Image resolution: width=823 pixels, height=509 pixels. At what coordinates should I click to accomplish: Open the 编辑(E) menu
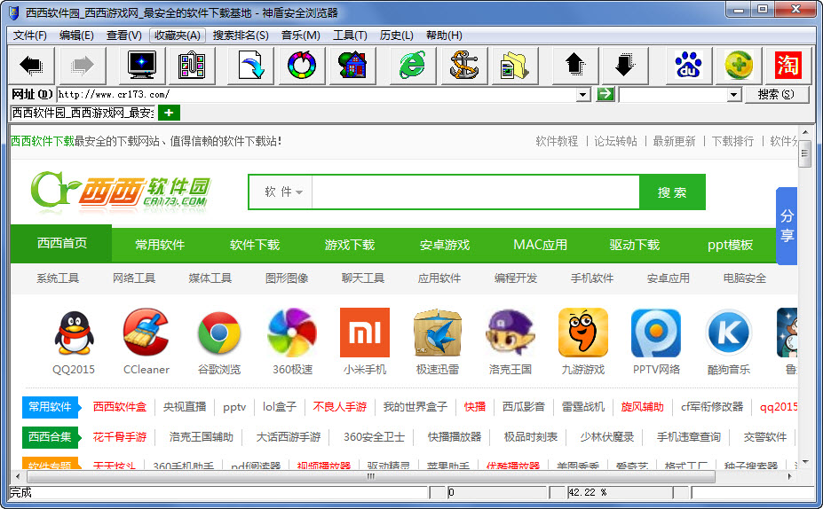pyautogui.click(x=76, y=35)
